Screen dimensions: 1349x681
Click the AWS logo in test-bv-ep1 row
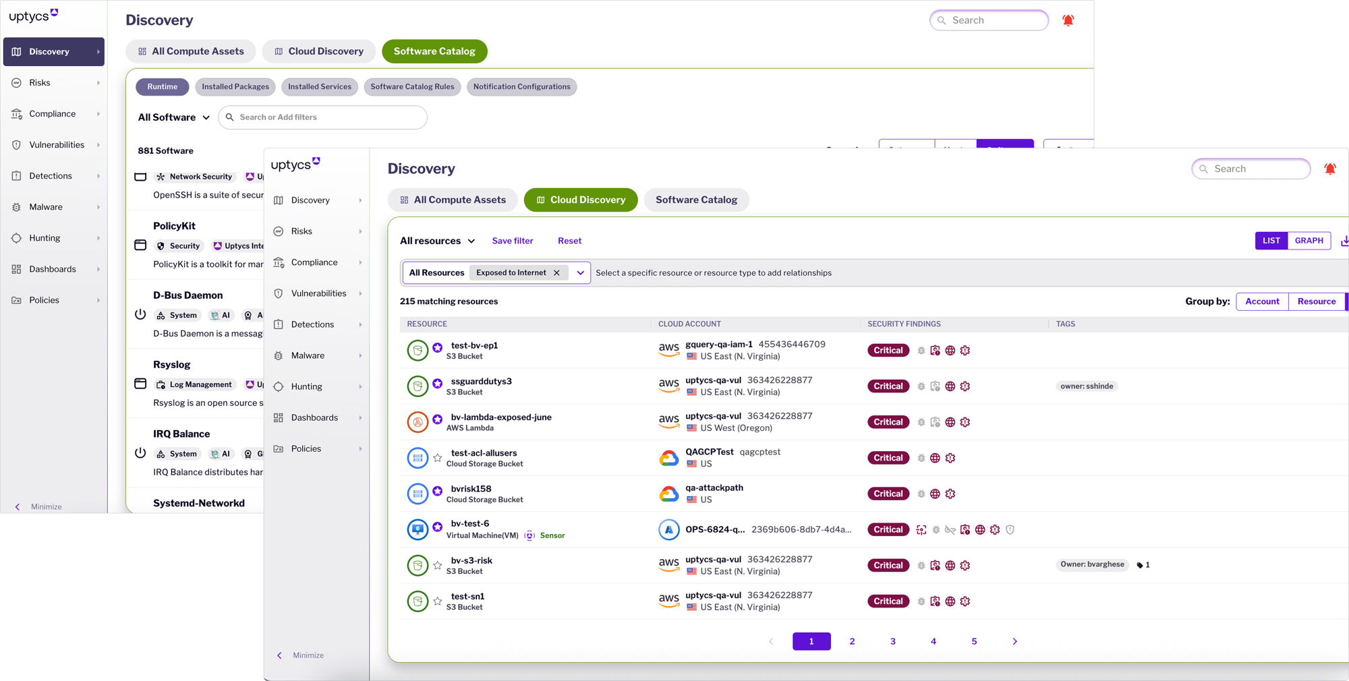pyautogui.click(x=668, y=350)
